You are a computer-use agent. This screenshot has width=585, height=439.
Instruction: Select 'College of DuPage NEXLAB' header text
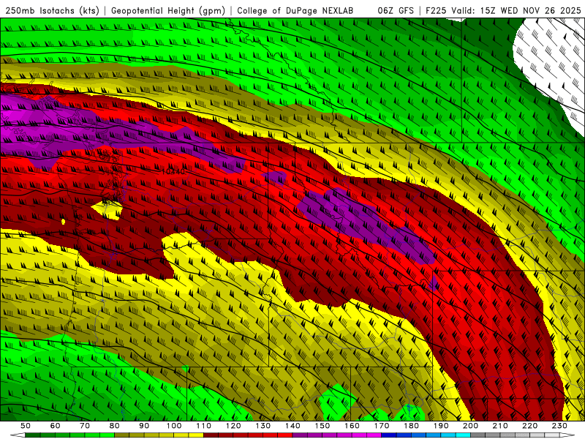click(295, 11)
